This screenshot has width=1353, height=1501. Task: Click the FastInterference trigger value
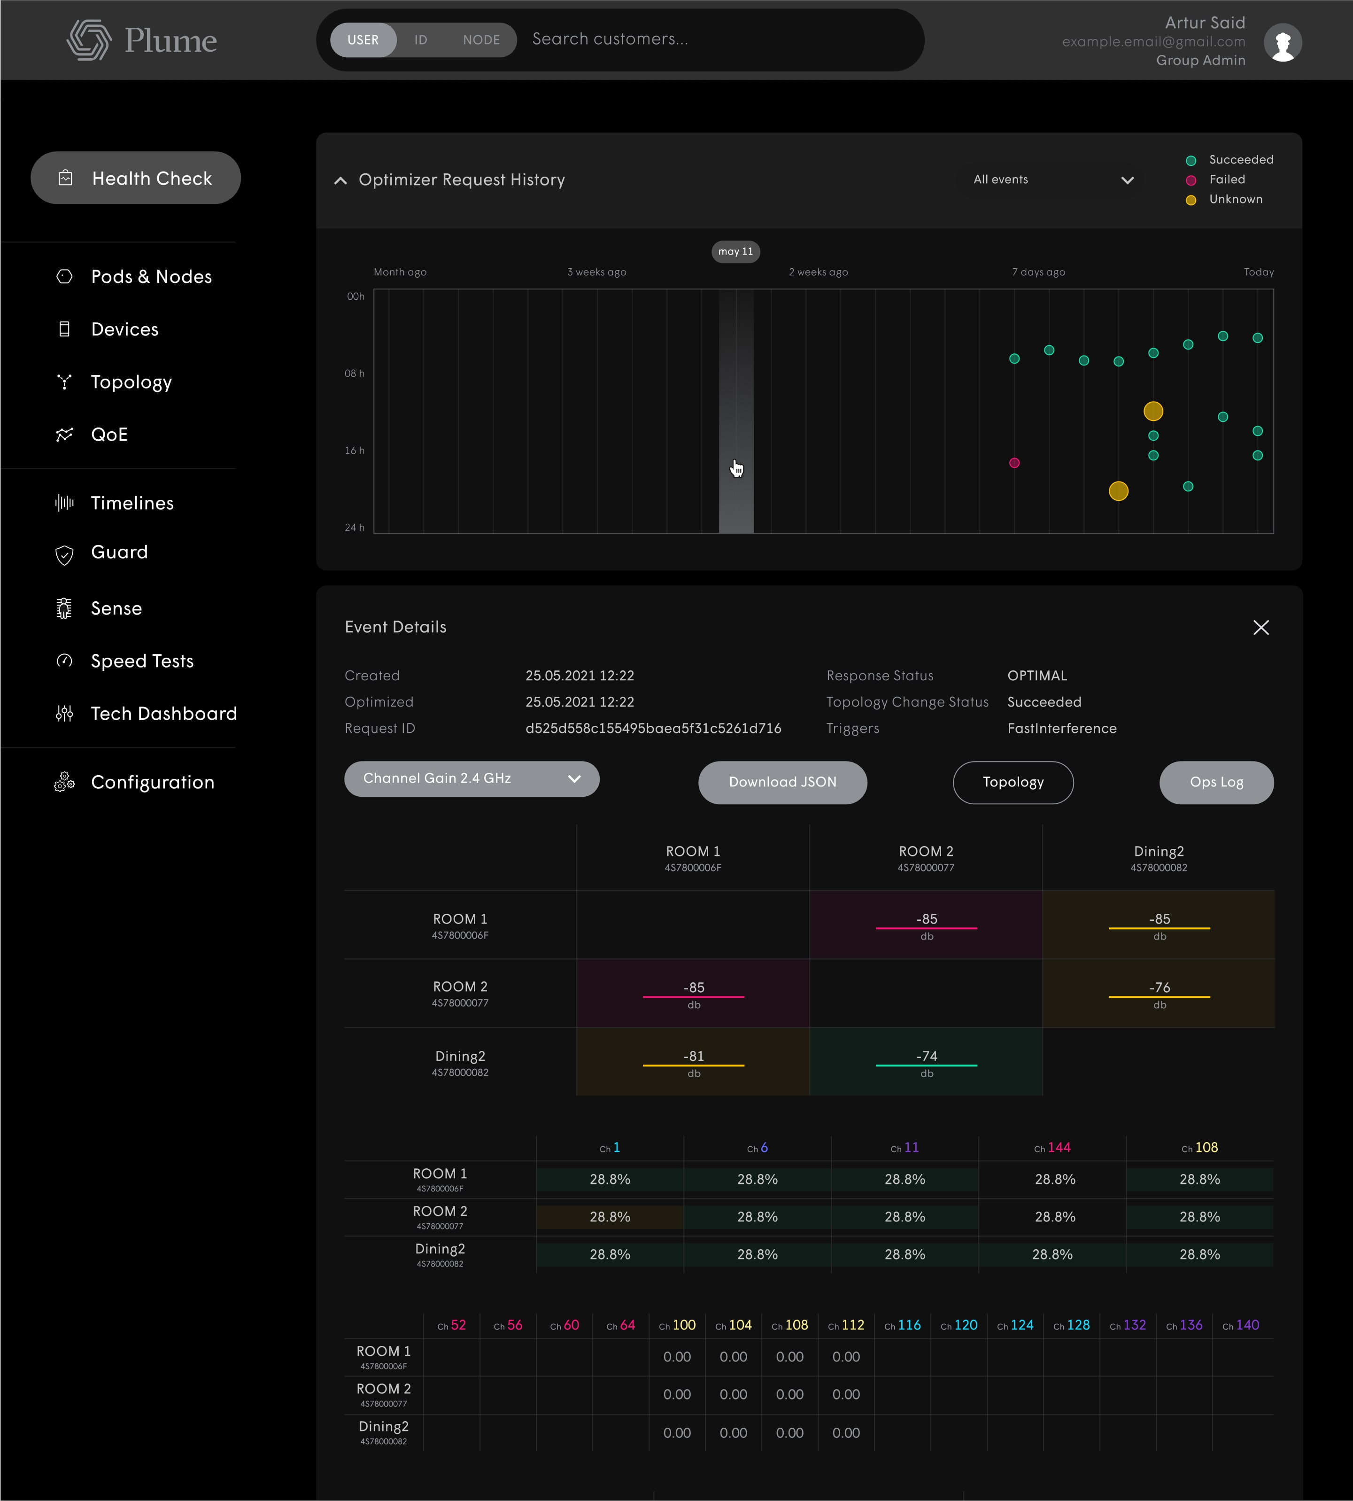(x=1061, y=729)
